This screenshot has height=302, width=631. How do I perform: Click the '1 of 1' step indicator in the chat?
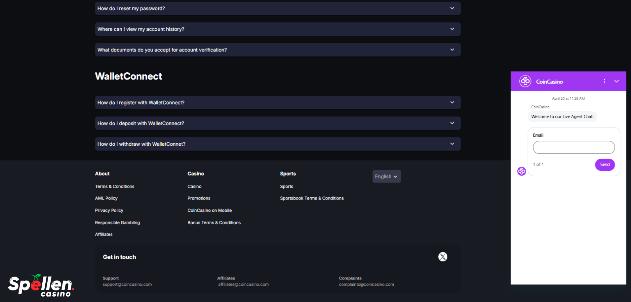tap(538, 165)
